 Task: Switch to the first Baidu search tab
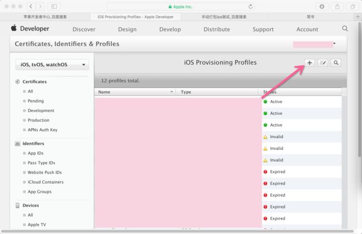click(x=45, y=17)
